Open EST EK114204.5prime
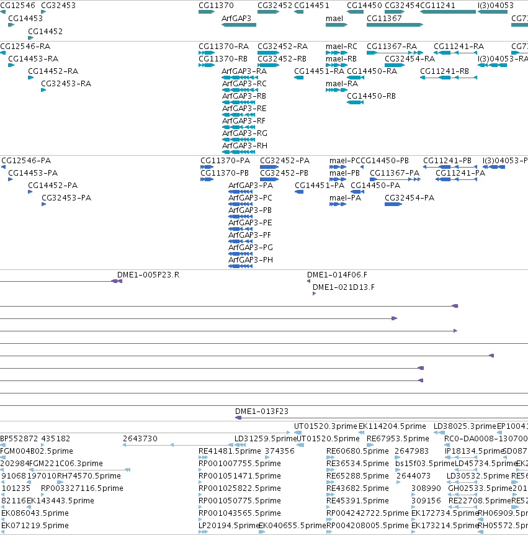This screenshot has height=535, width=528. [x=392, y=426]
